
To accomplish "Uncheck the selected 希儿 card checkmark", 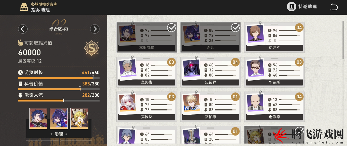I will (236, 27).
